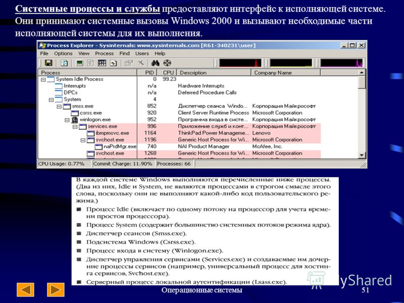
Task: Sort by the Description column header
Action: 214,73
